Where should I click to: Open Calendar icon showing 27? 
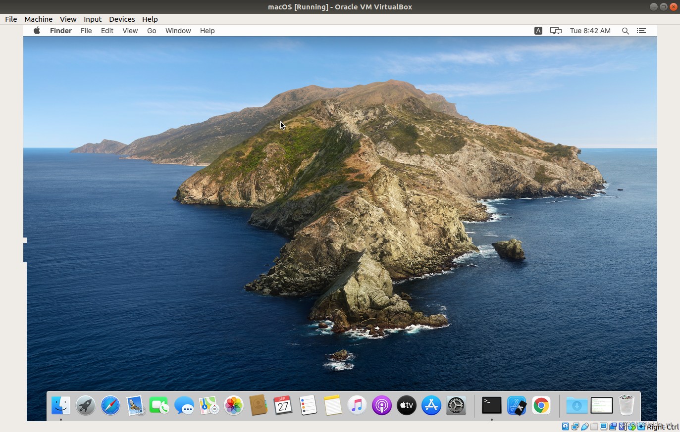(x=283, y=406)
